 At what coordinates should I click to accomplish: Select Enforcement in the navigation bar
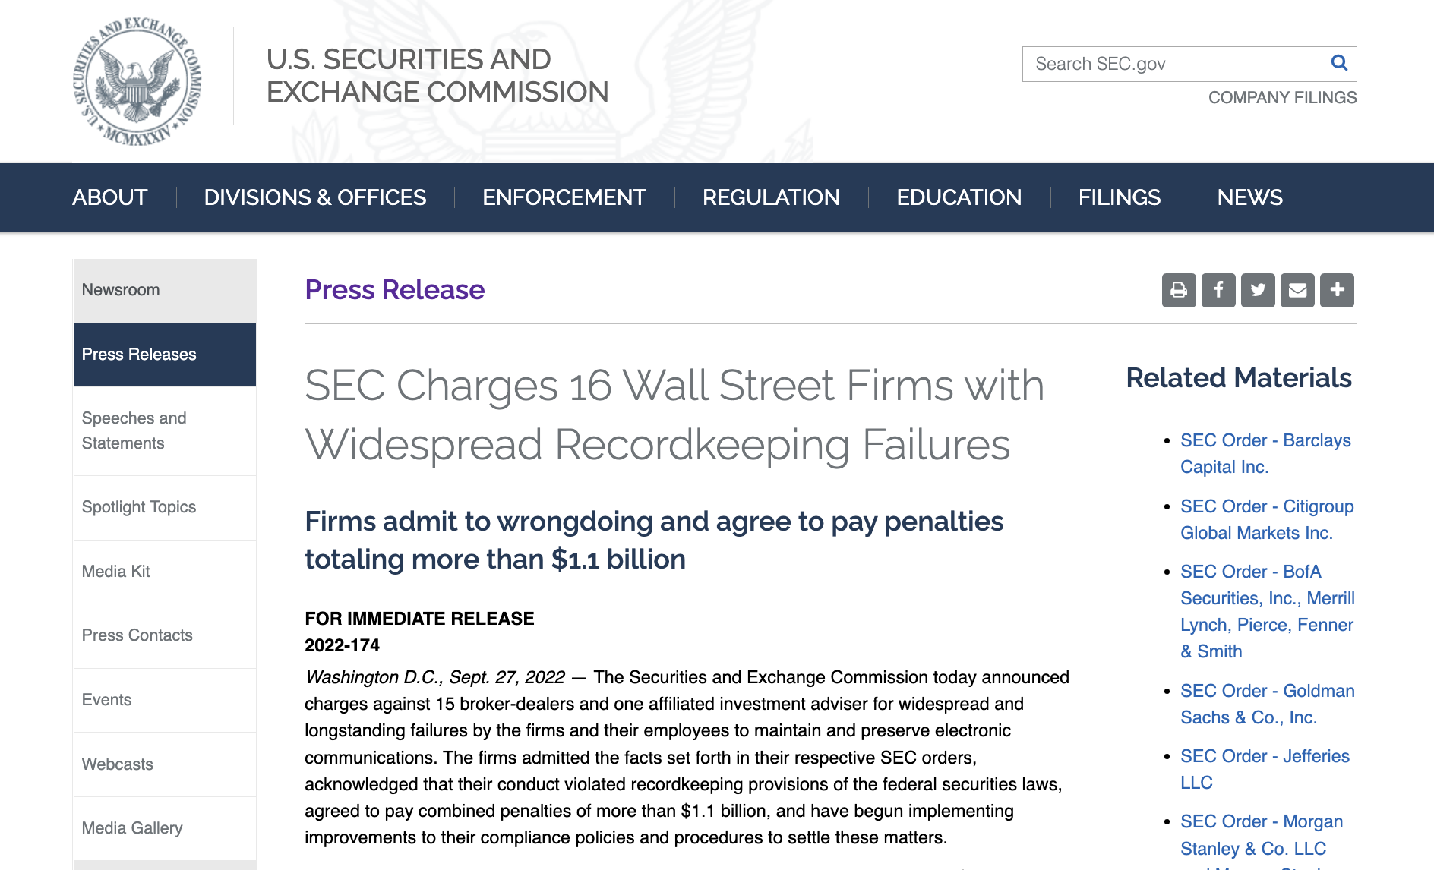click(x=564, y=197)
